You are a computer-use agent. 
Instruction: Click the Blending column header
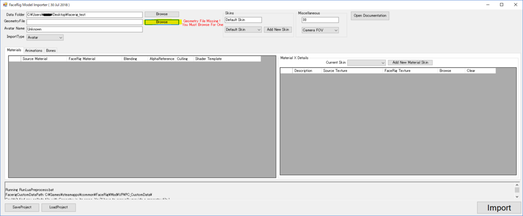[x=135, y=59]
